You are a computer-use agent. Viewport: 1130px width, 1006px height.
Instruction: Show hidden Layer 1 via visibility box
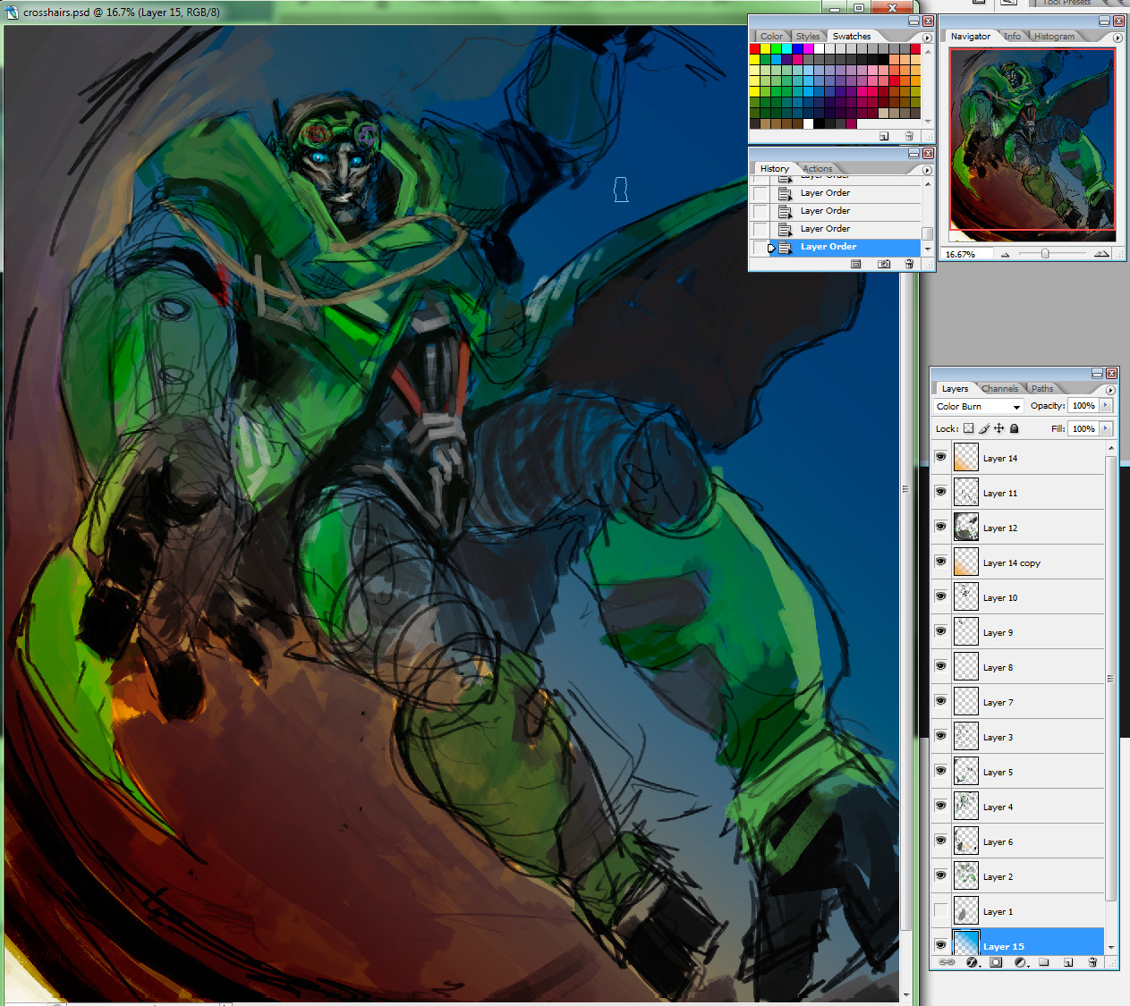940,910
